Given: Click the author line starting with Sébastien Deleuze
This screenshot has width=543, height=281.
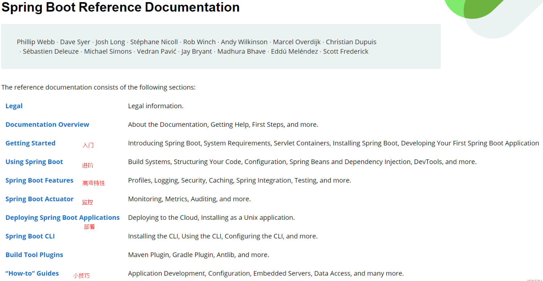Looking at the screenshot, I should 194,51.
